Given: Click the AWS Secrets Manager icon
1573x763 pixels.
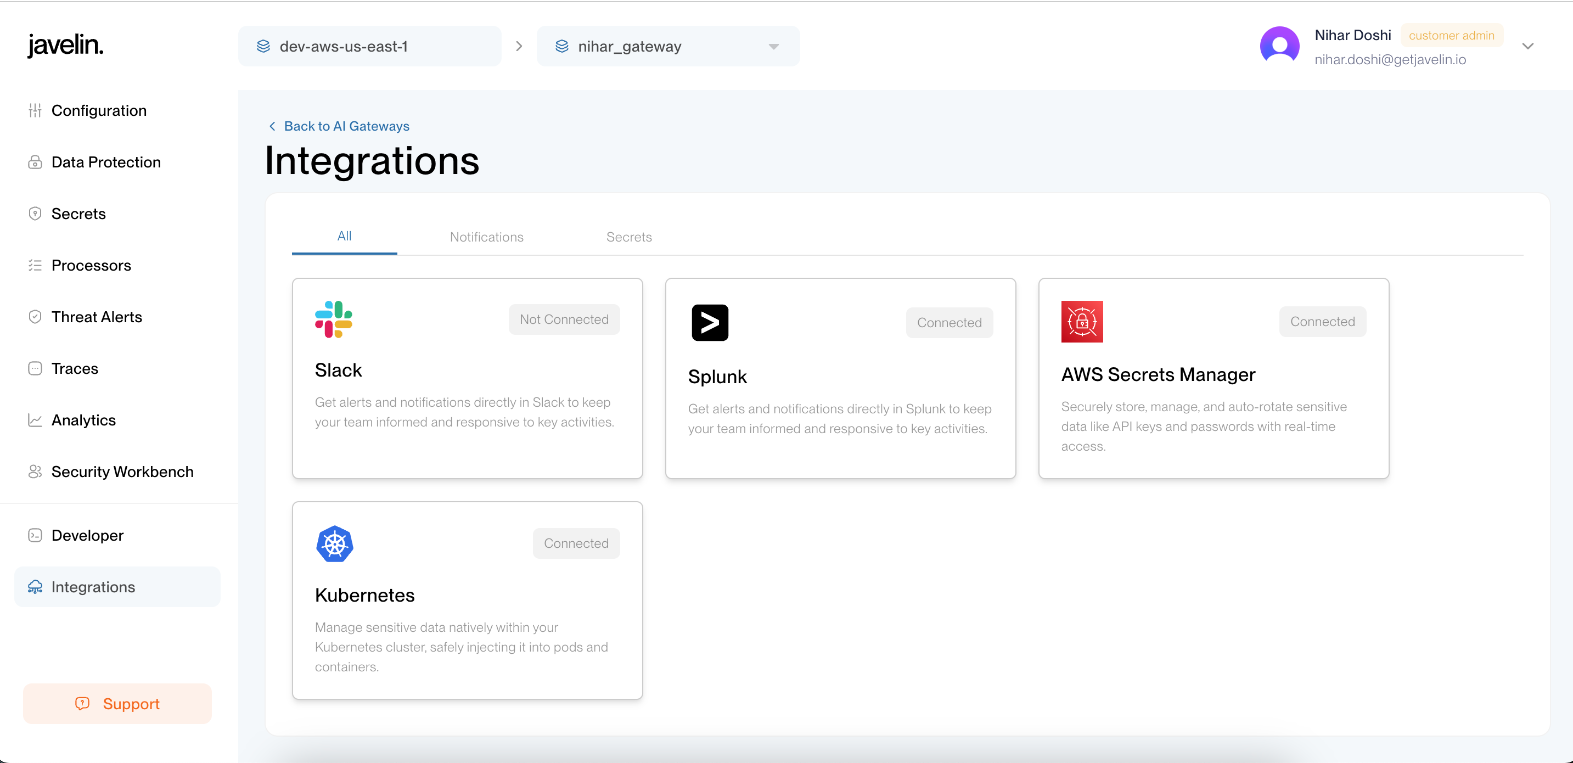Looking at the screenshot, I should point(1081,321).
